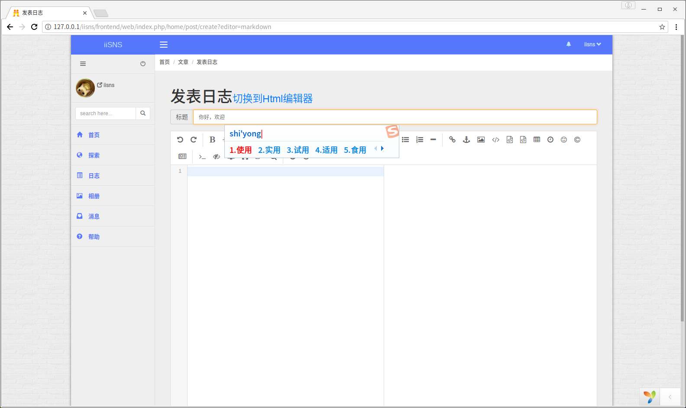Screen dimensions: 686x408
Task: Click the search magnifier button in the sidebar
Action: coord(143,113)
